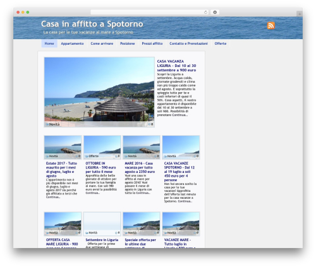Open comment count on Speciale offerta thumbnail

[157, 233]
